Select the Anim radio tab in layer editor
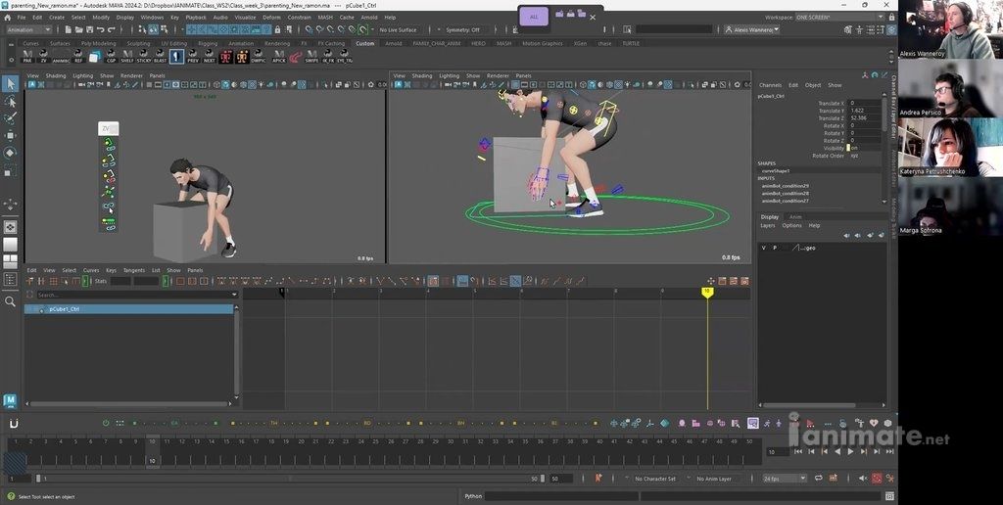This screenshot has height=505, width=1003. point(795,216)
